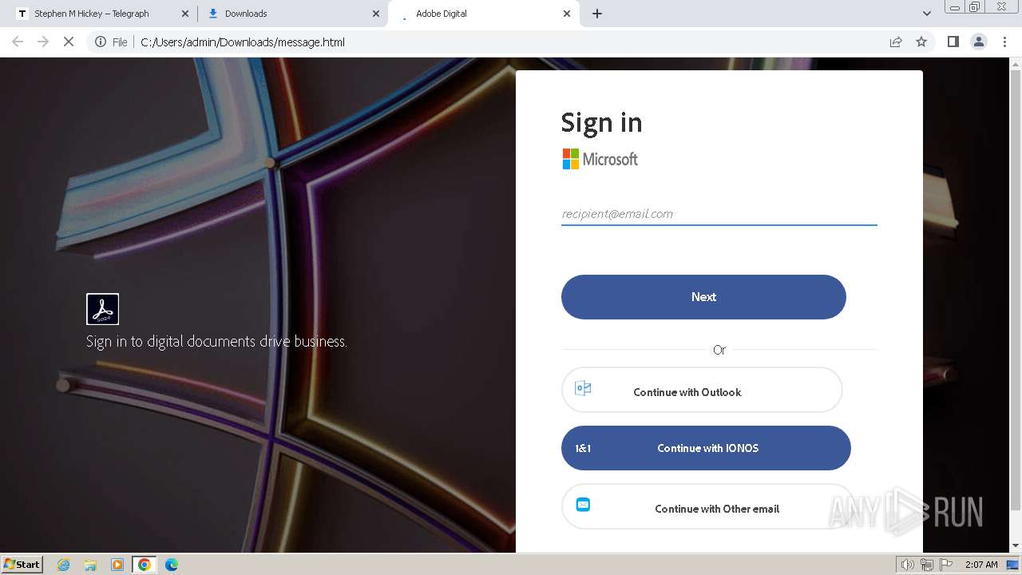
Task: Open the file info icon in address bar
Action: pyautogui.click(x=101, y=42)
